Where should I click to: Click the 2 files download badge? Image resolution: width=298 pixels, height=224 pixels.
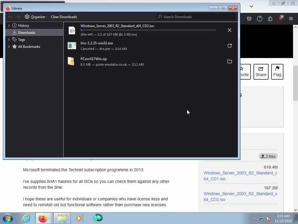[x=268, y=156]
